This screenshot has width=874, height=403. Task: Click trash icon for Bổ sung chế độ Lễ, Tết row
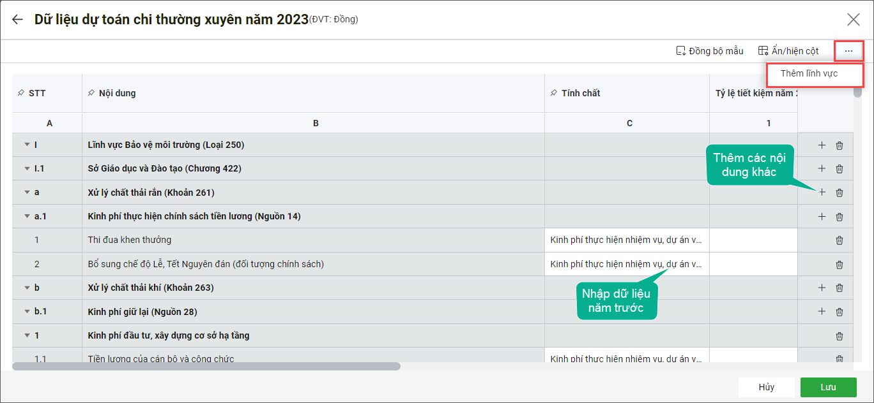(x=839, y=264)
